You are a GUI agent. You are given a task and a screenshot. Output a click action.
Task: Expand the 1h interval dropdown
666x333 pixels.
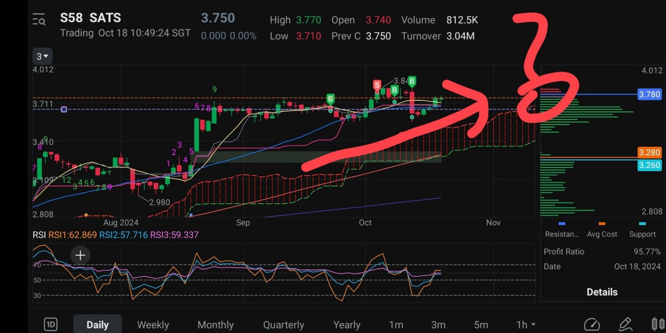pos(526,325)
